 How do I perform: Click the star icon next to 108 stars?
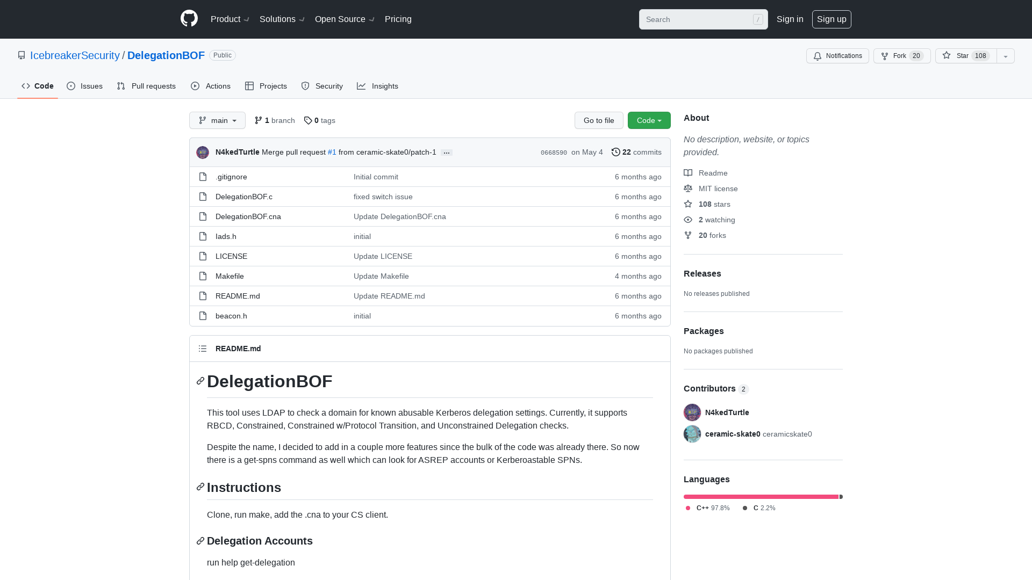point(688,204)
